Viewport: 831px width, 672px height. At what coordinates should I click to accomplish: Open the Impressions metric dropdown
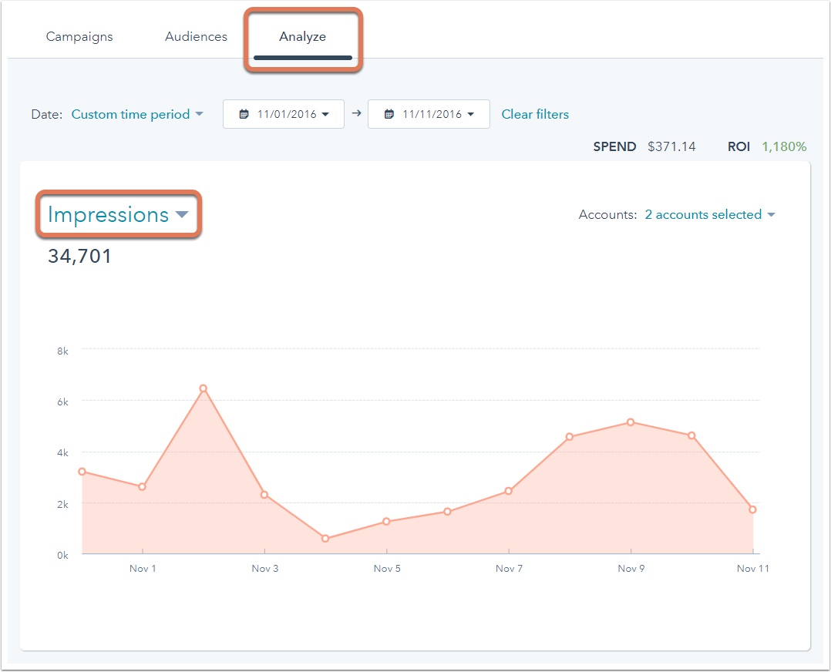(118, 215)
